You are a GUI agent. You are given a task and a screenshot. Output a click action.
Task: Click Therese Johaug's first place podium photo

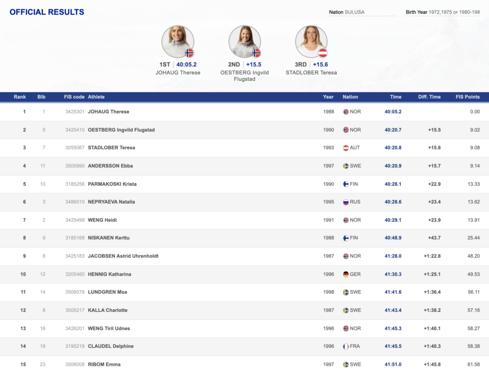tap(178, 41)
